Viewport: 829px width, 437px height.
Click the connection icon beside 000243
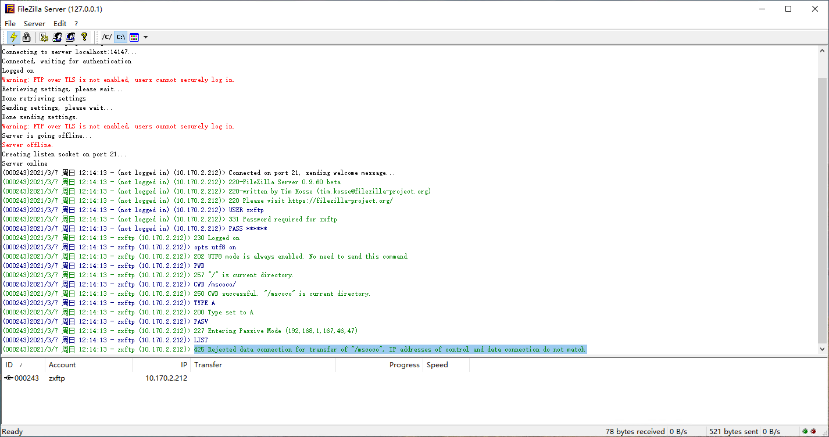pyautogui.click(x=8, y=378)
